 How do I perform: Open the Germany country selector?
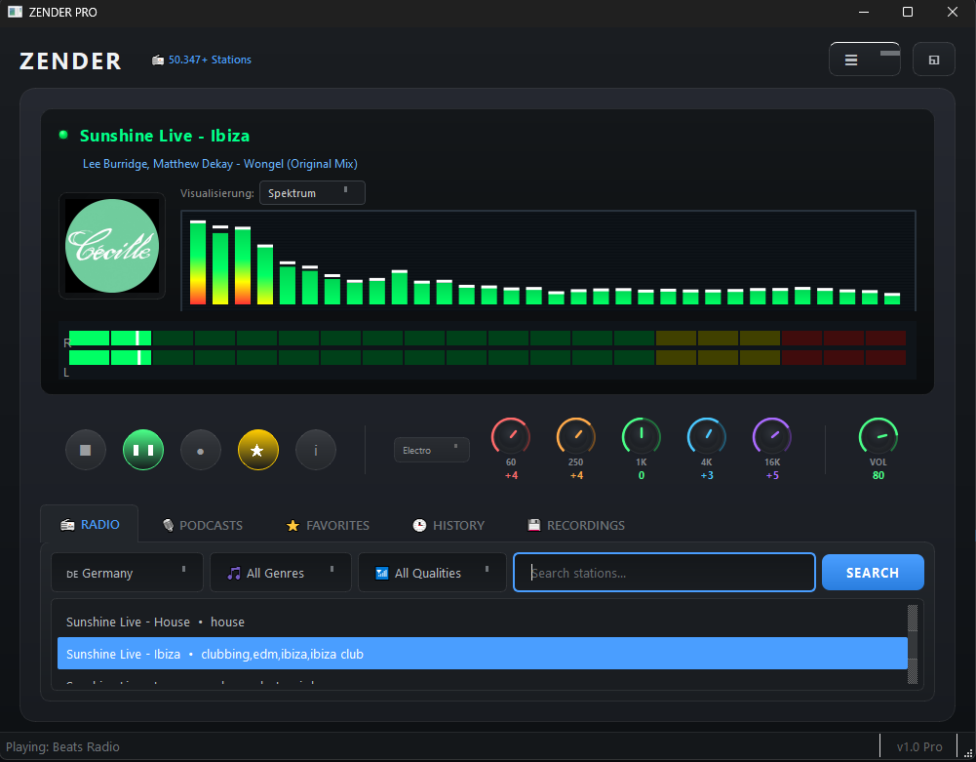(126, 572)
